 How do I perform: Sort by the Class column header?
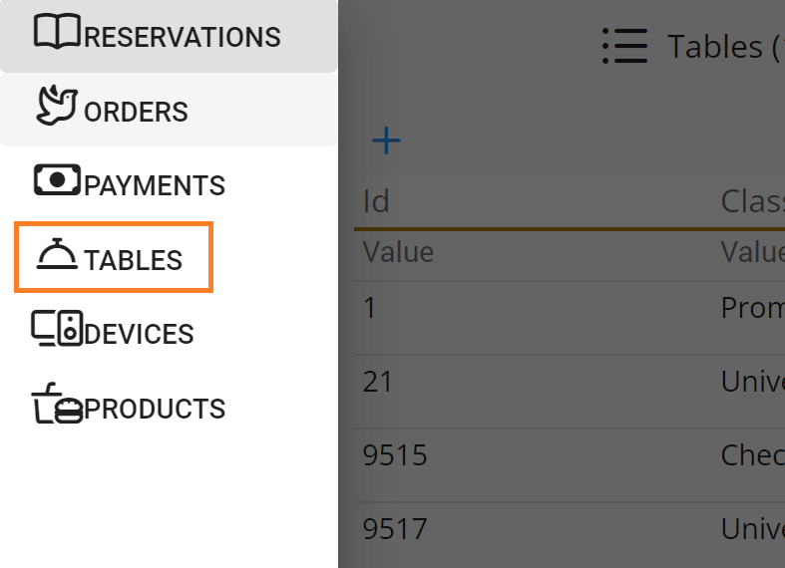(751, 201)
